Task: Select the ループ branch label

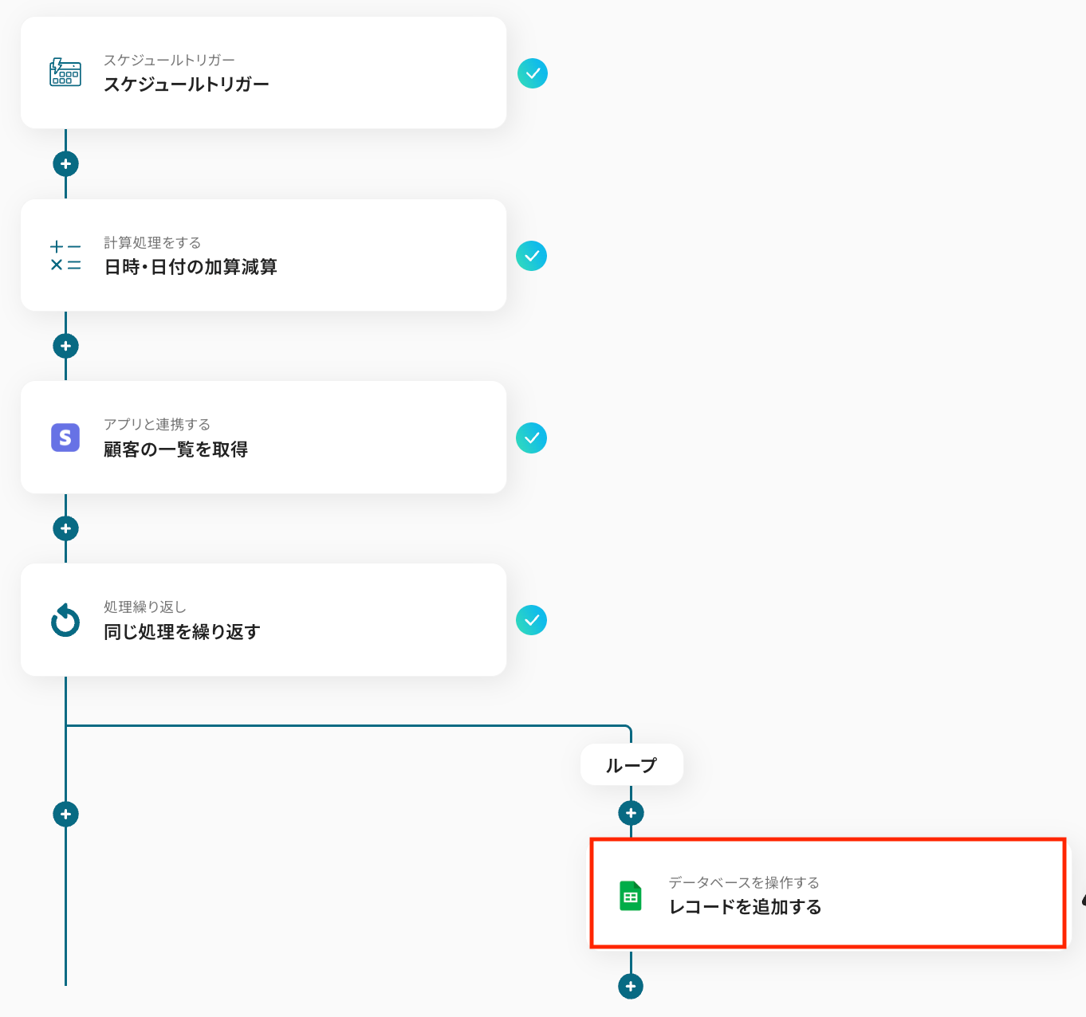Action: (x=632, y=765)
